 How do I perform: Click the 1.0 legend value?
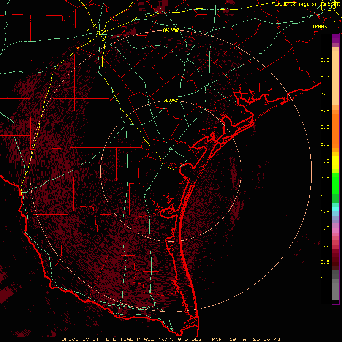pos(325,228)
